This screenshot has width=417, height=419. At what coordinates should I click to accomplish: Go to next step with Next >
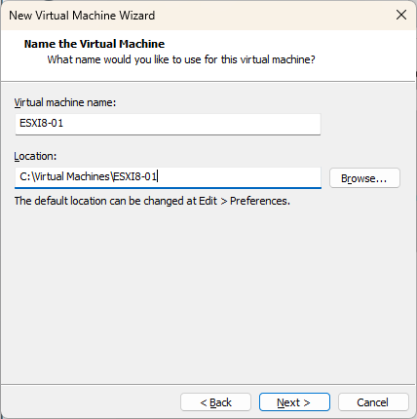pos(294,402)
